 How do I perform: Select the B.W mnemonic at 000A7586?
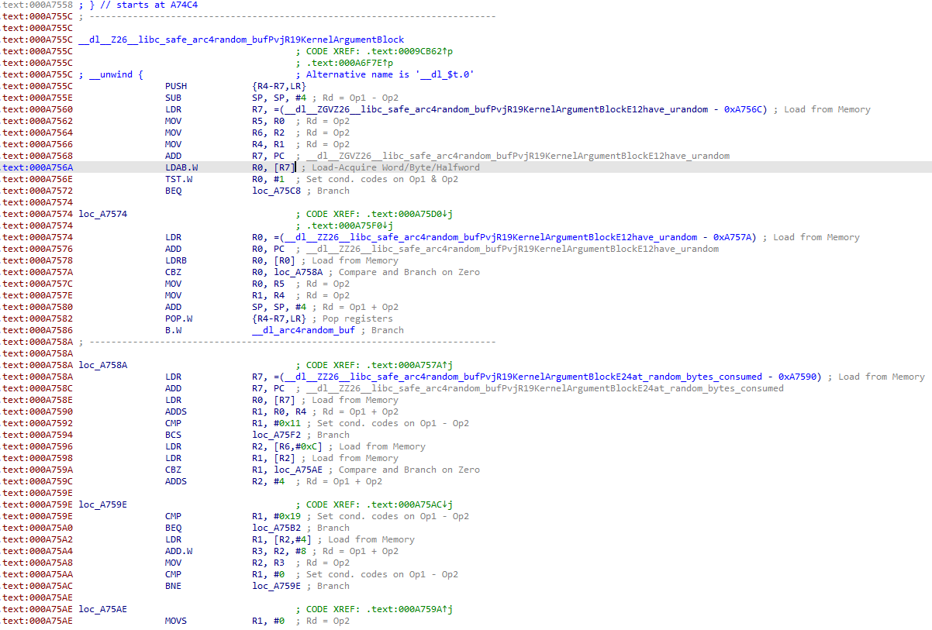point(174,330)
